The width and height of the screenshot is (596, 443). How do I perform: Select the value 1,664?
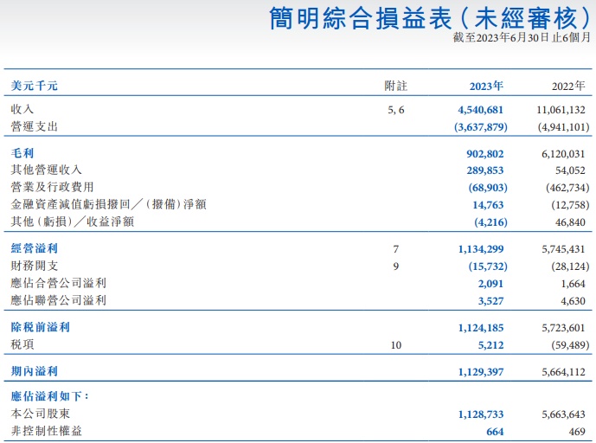(574, 284)
